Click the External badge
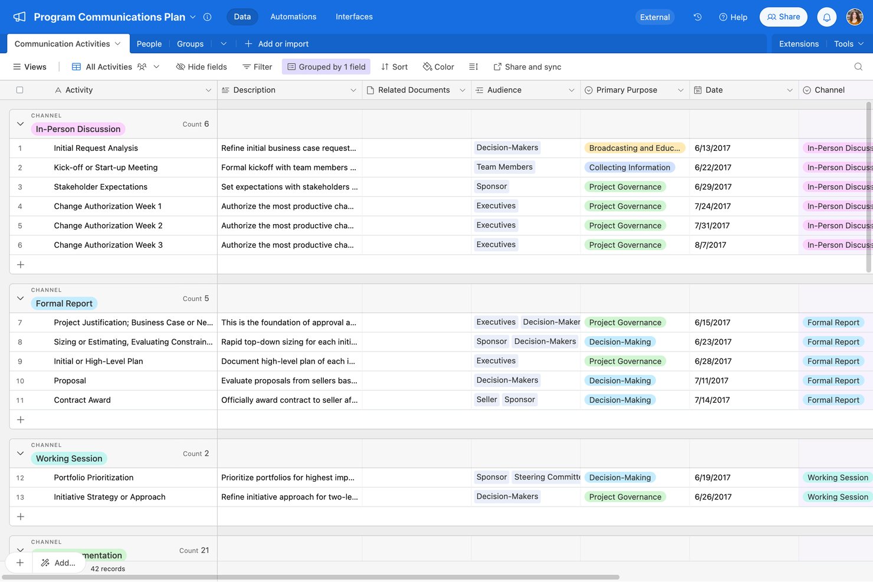Screen dimensions: 873x582 point(655,17)
